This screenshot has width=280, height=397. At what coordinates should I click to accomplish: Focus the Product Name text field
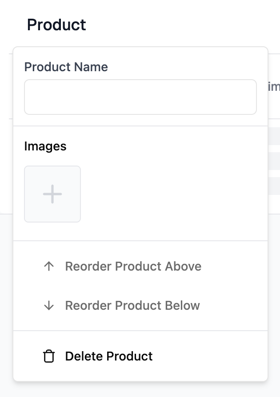(140, 97)
